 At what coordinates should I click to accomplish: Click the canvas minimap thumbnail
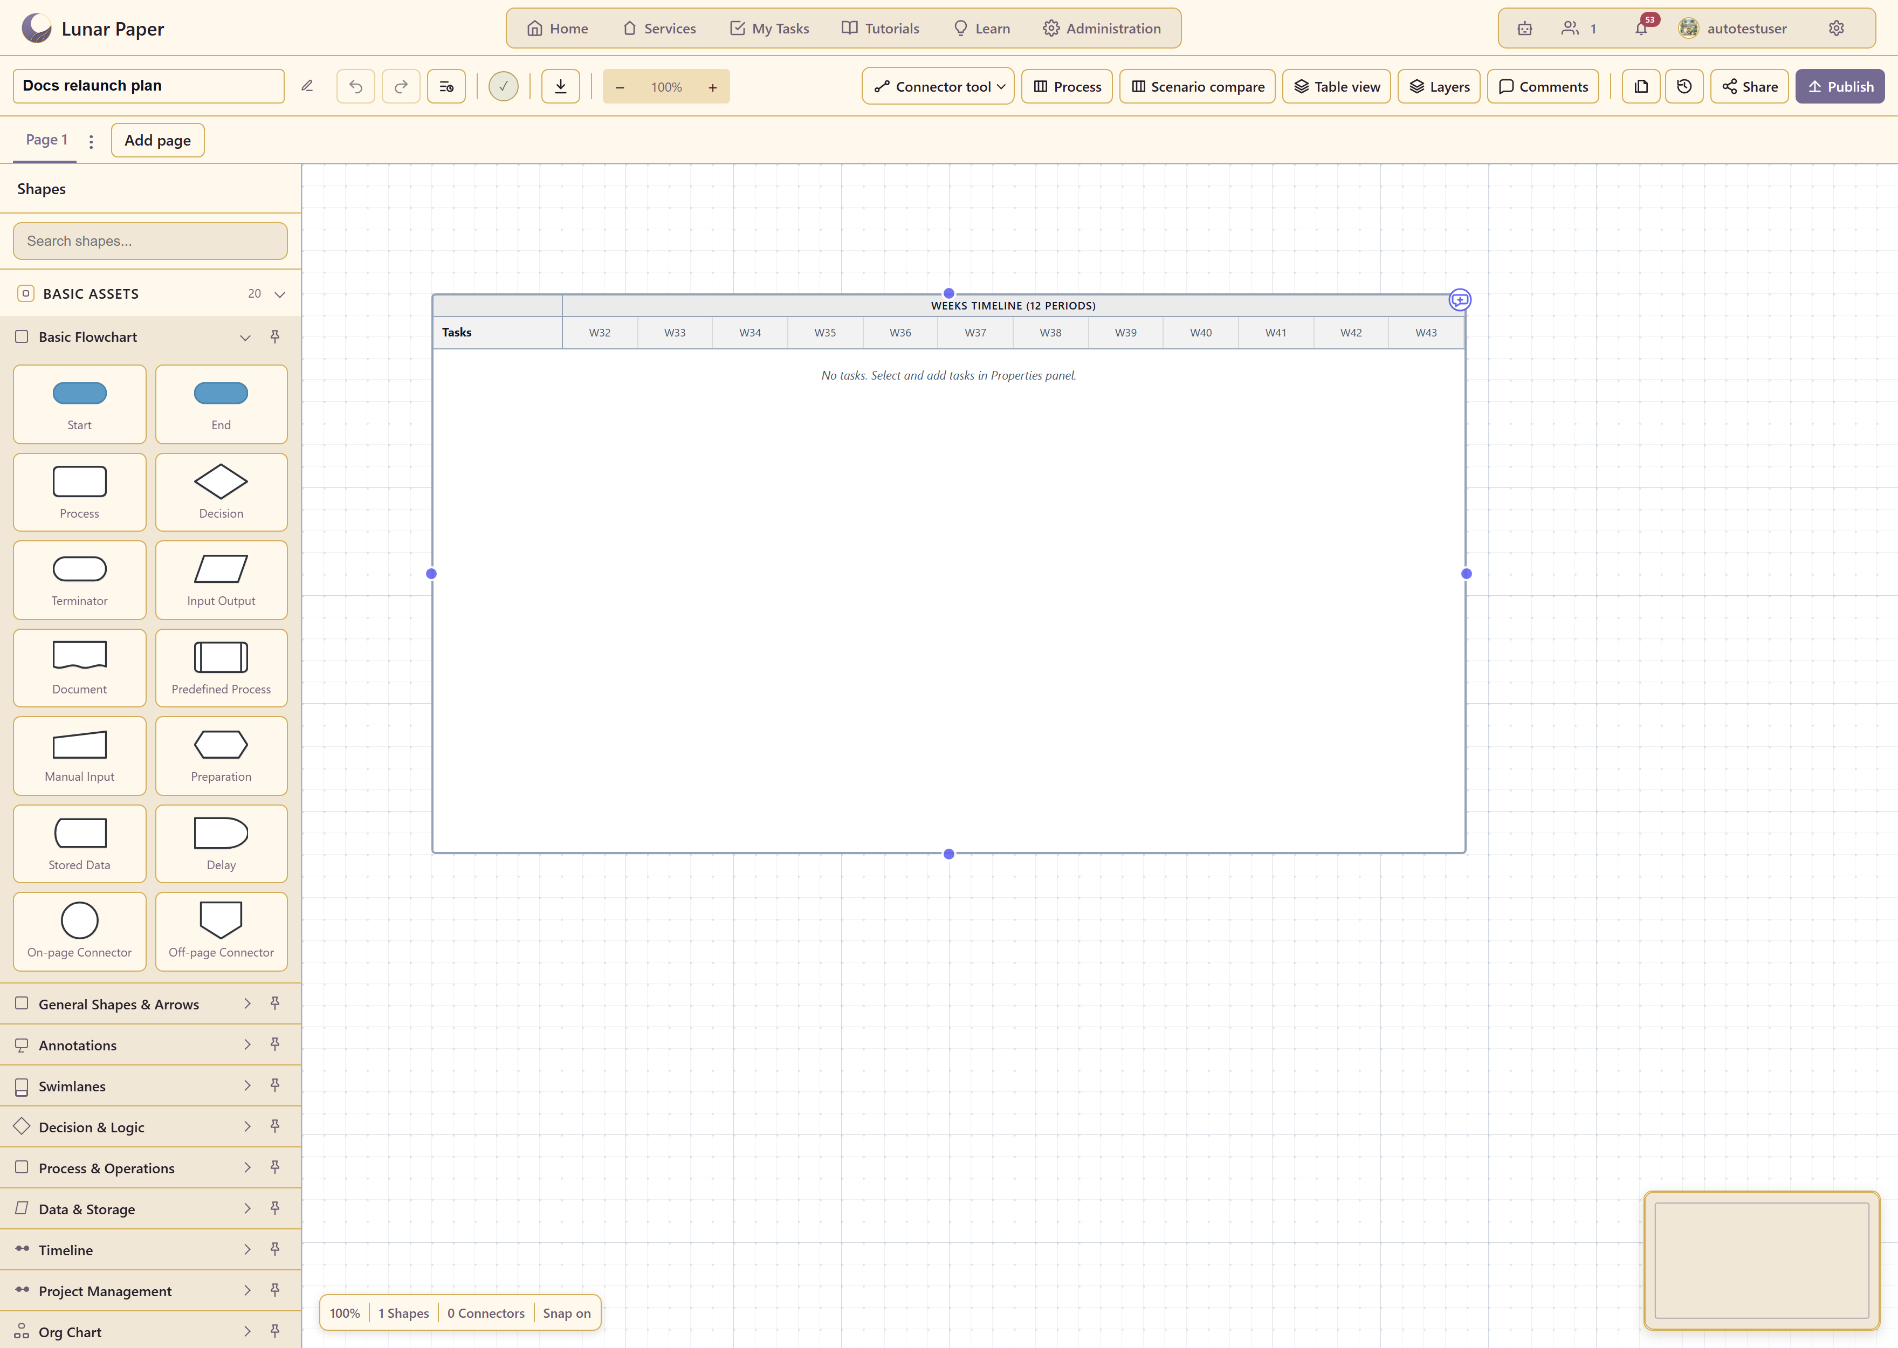click(x=1762, y=1260)
